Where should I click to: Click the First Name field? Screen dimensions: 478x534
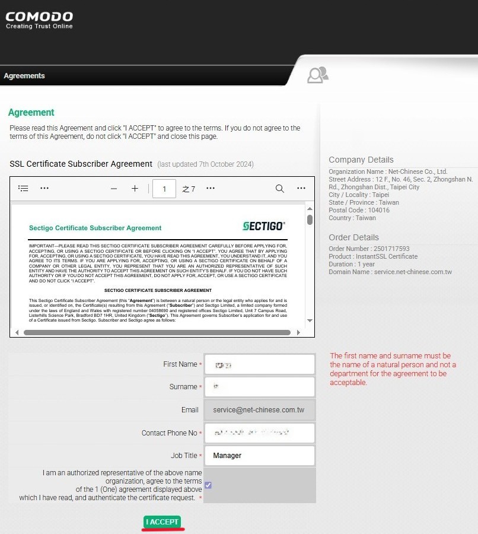259,364
